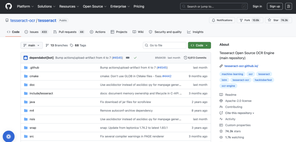Click the GitHub octocat logo
This screenshot has height=142, width=296.
tap(8, 6)
